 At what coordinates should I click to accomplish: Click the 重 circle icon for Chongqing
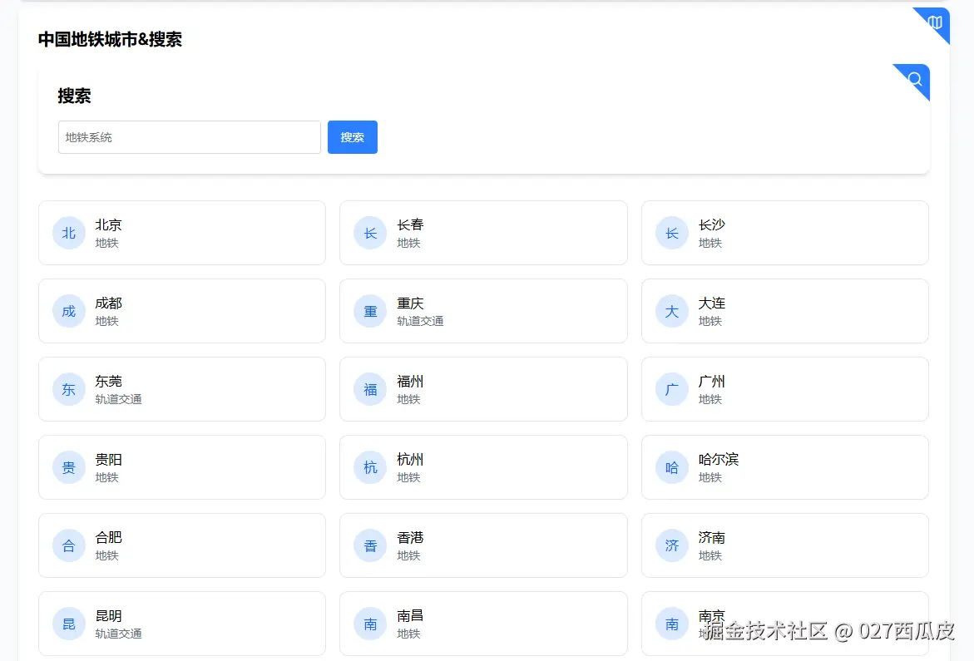(370, 311)
